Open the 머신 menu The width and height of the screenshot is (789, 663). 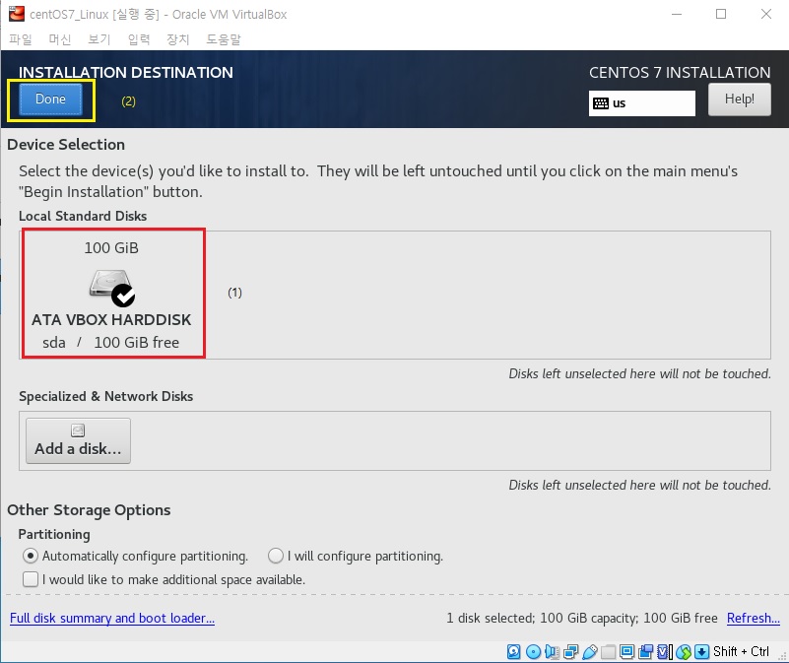tap(60, 39)
